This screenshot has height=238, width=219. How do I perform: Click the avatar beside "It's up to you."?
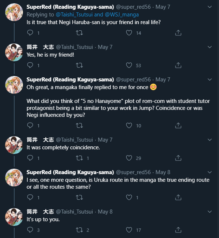[x=14, y=217]
